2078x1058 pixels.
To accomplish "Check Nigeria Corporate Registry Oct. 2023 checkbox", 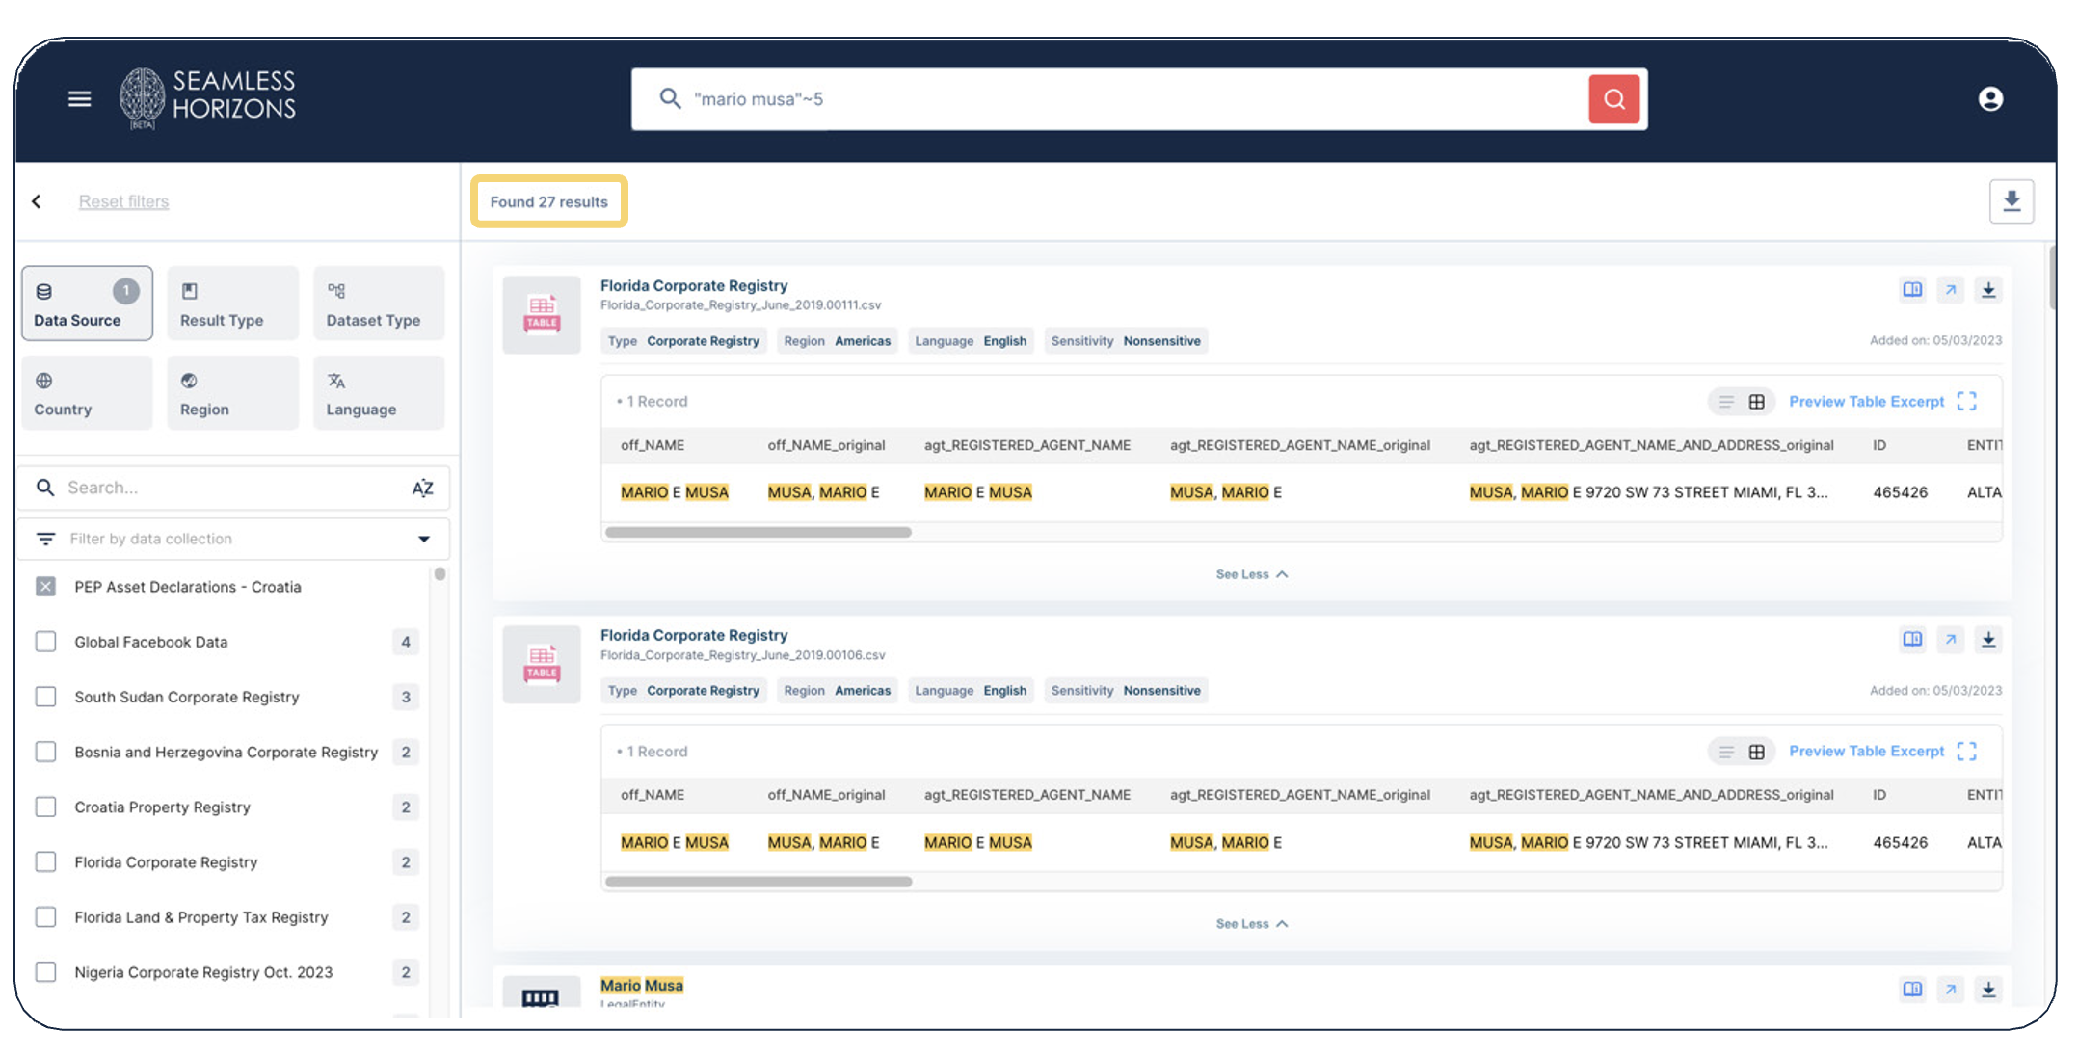I will click(x=45, y=971).
